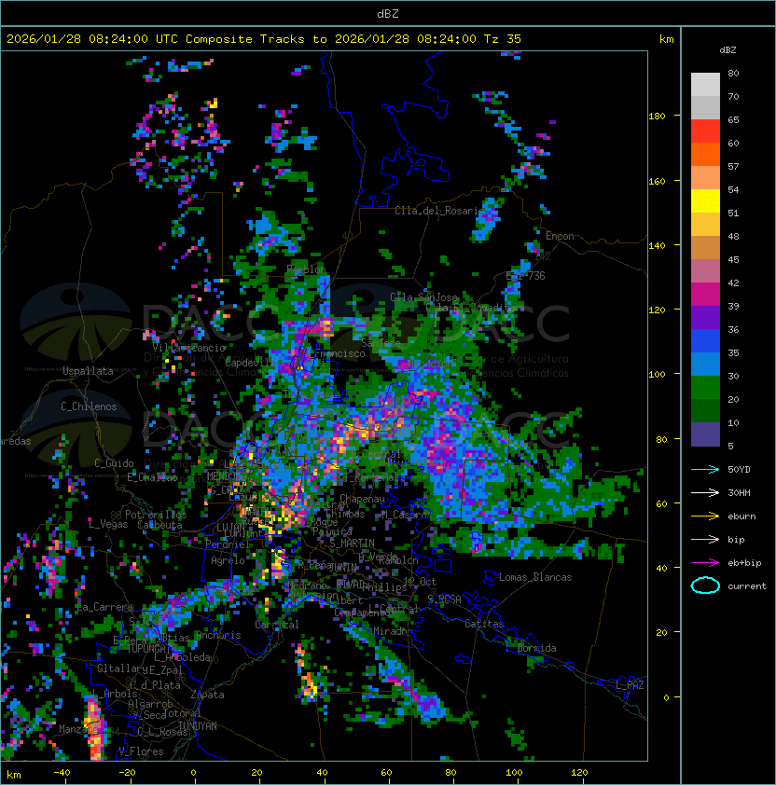Click the magenta eb+bip arrow icon
This screenshot has width=776, height=785.
click(x=705, y=562)
